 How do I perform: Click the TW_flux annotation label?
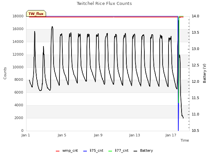[36, 13]
